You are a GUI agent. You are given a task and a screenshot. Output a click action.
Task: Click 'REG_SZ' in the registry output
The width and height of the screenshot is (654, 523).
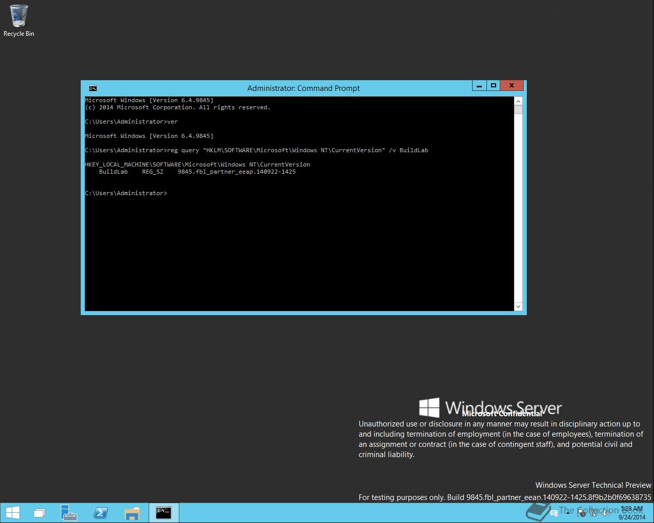(x=153, y=172)
